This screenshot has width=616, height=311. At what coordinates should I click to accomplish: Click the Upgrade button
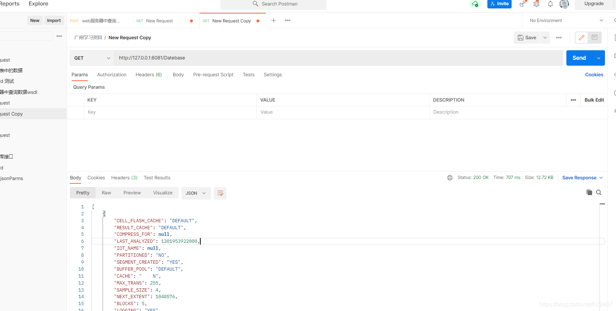pyautogui.click(x=594, y=4)
